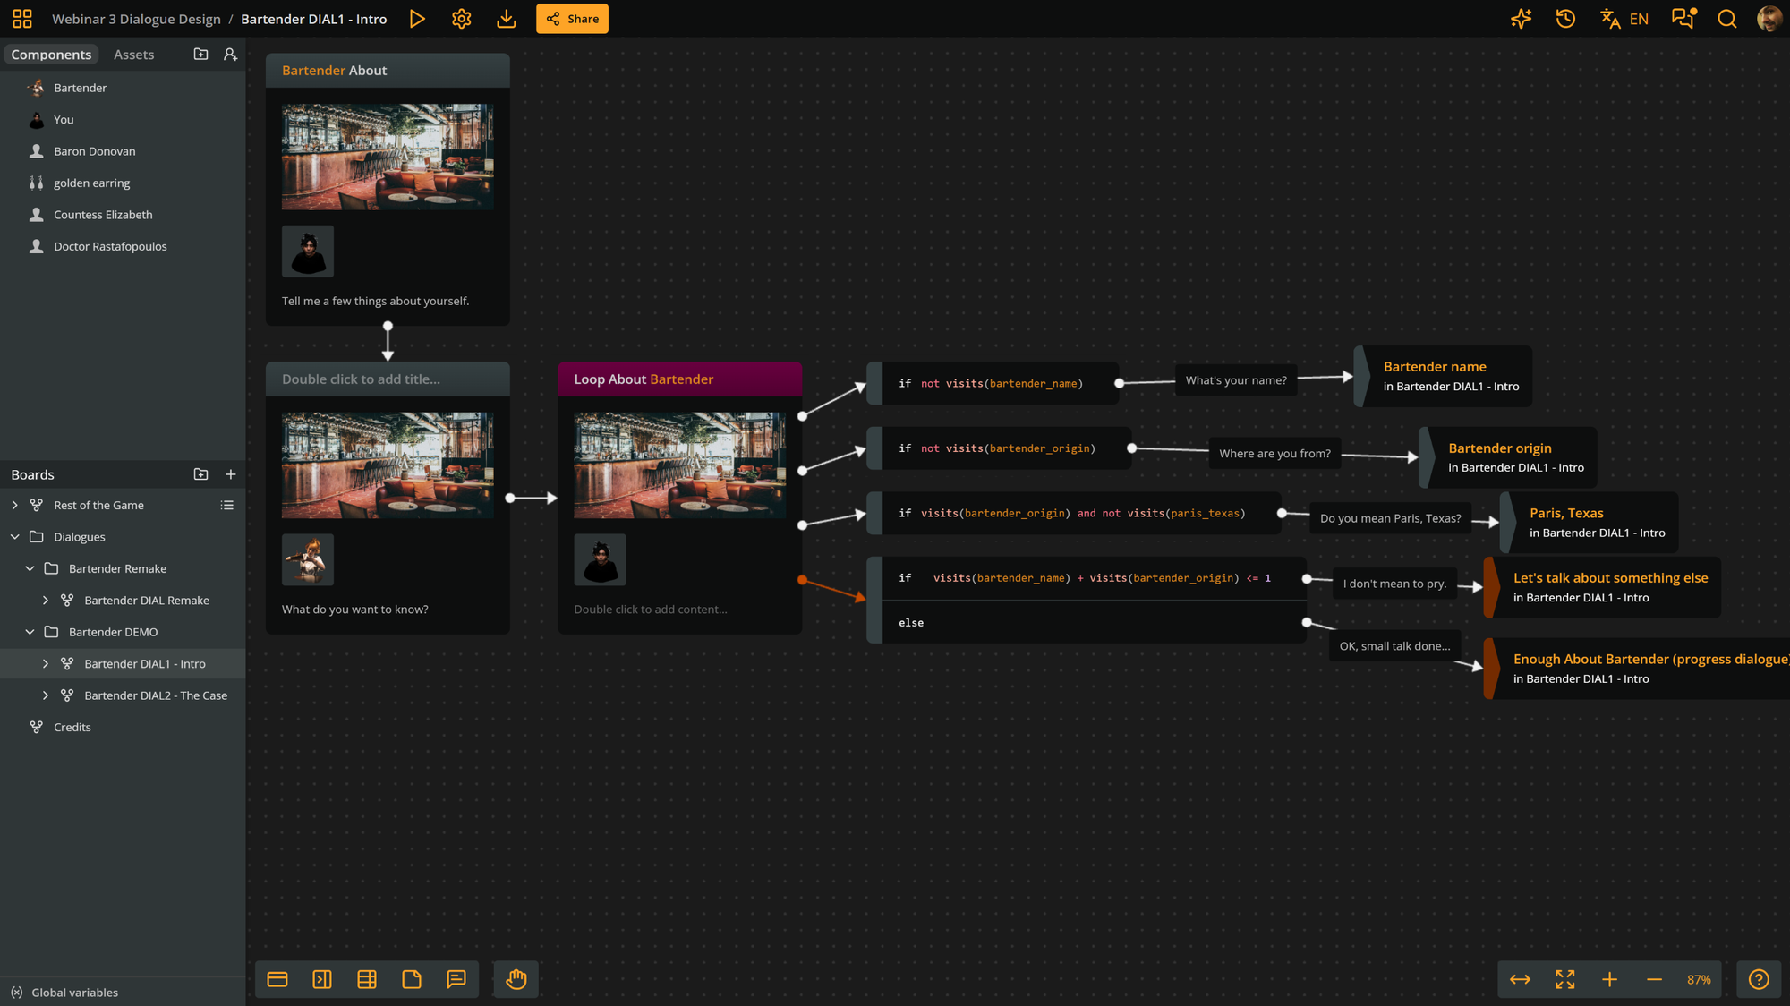
Task: Expand the Bartender DIAL Remake board
Action: point(46,601)
